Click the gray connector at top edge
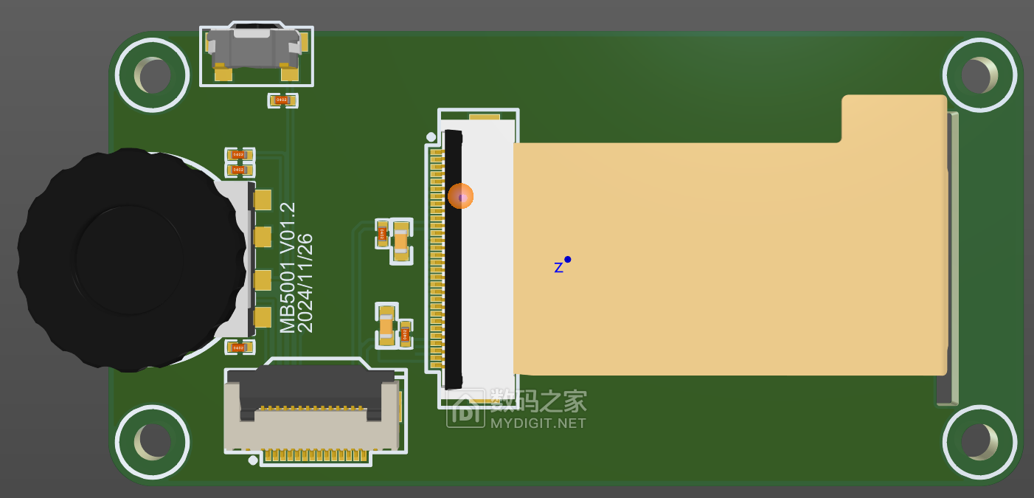This screenshot has width=1034, height=498. tap(255, 49)
